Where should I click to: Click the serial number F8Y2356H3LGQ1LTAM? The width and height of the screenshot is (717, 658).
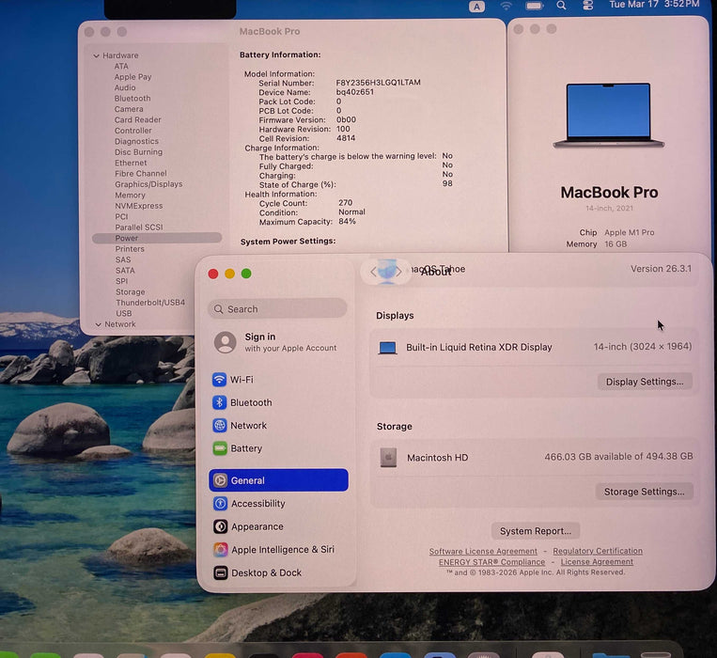pyautogui.click(x=378, y=83)
